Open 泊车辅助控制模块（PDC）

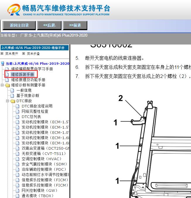coord(44,169)
